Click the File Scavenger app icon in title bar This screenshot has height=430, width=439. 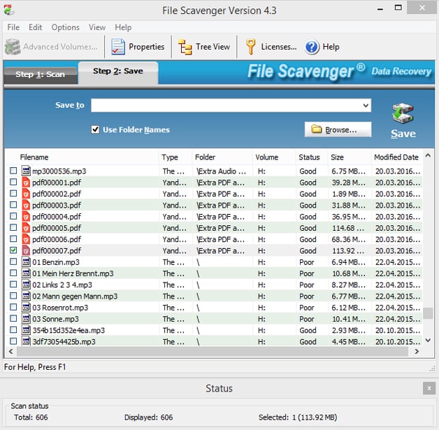coord(8,10)
